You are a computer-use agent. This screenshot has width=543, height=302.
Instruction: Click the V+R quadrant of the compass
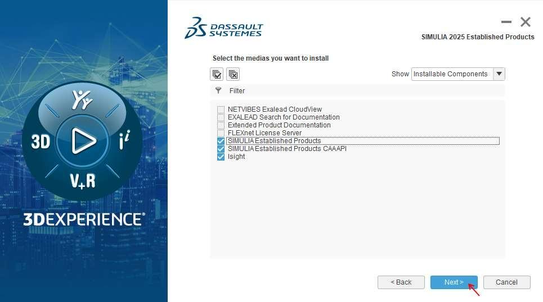(82, 181)
